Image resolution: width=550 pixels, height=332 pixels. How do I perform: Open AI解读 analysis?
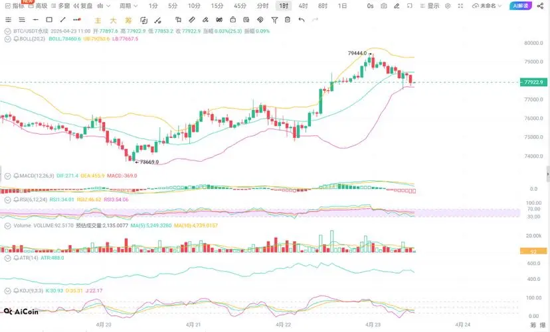[x=521, y=6]
